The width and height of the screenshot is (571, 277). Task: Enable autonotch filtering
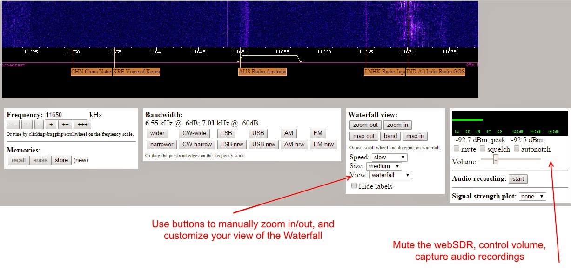point(517,149)
